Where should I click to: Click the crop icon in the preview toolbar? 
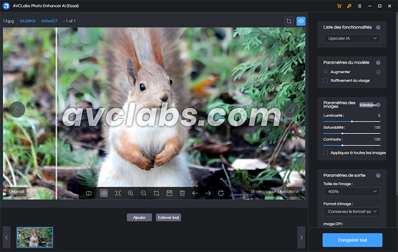(x=156, y=193)
